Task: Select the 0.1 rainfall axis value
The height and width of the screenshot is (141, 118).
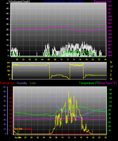Action: [x=11, y=130]
